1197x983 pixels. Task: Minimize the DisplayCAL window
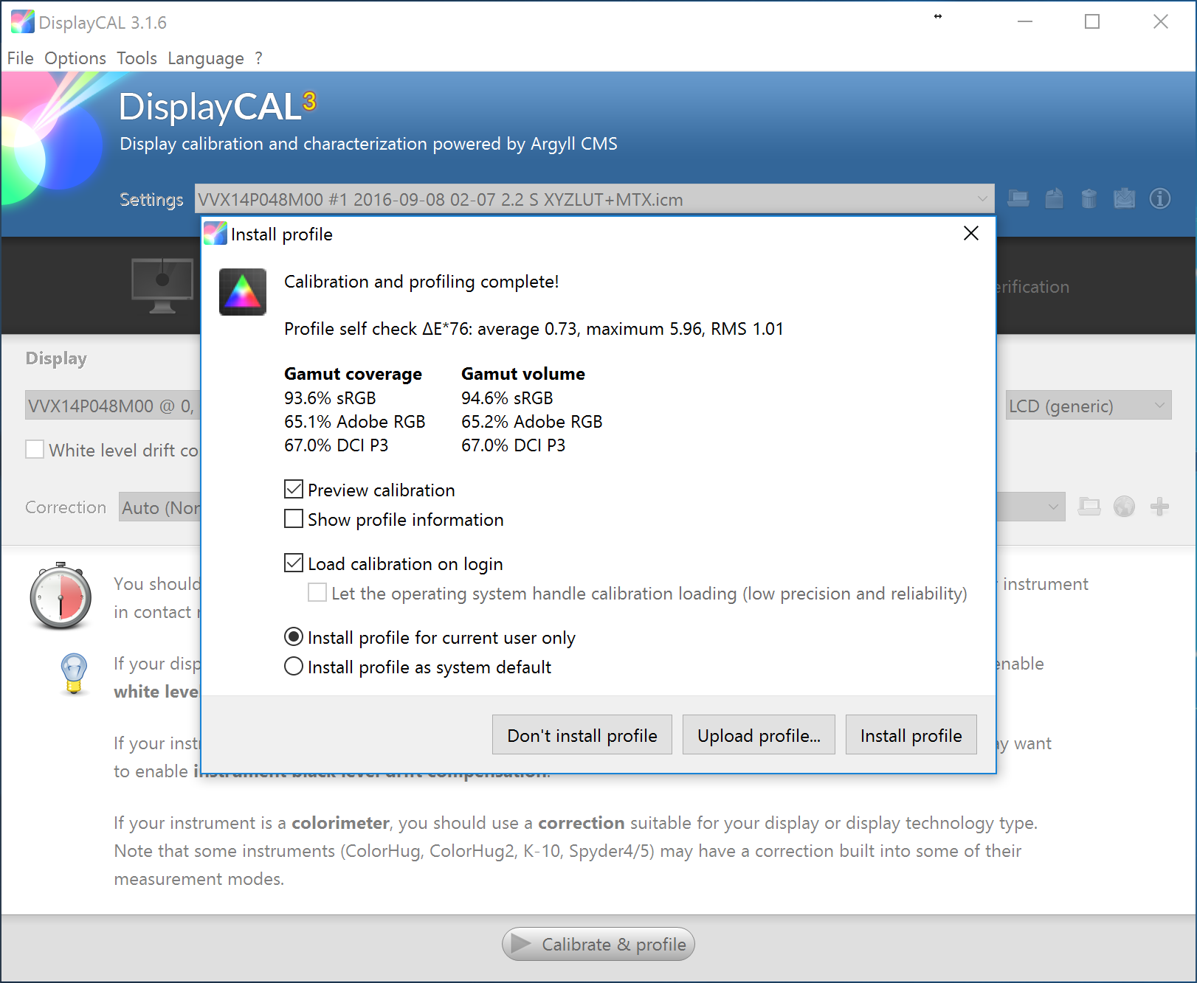click(x=1025, y=22)
